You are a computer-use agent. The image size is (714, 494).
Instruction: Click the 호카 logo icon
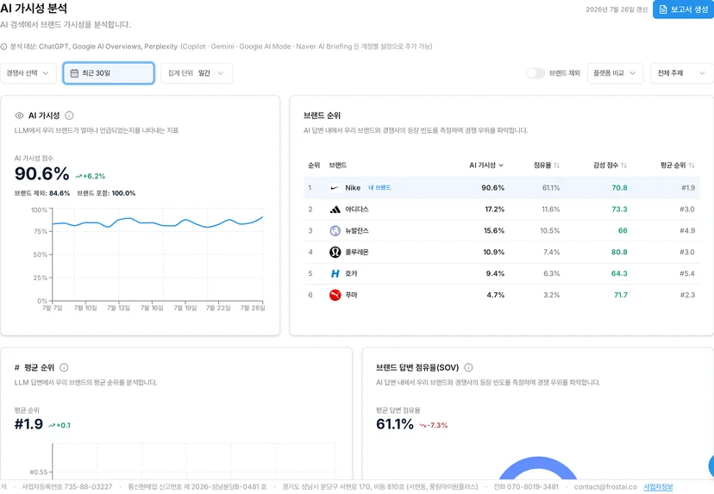click(335, 273)
